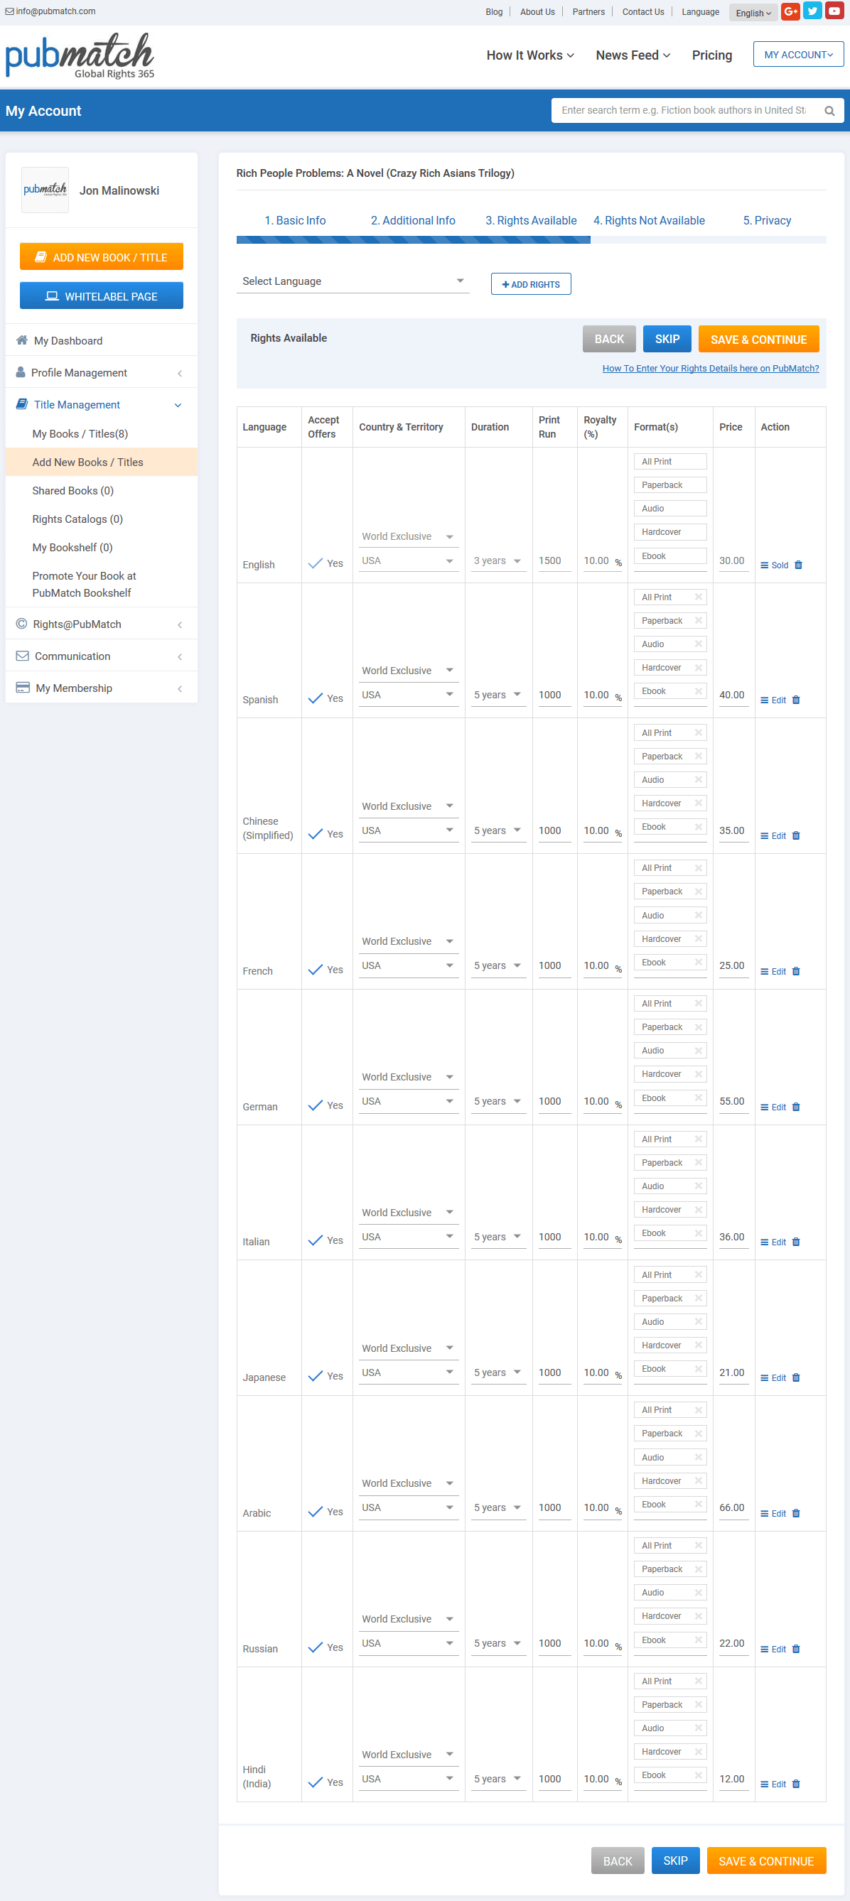Click the pubmatch Global Rights logo
This screenshot has height=1901, width=850.
coord(80,56)
